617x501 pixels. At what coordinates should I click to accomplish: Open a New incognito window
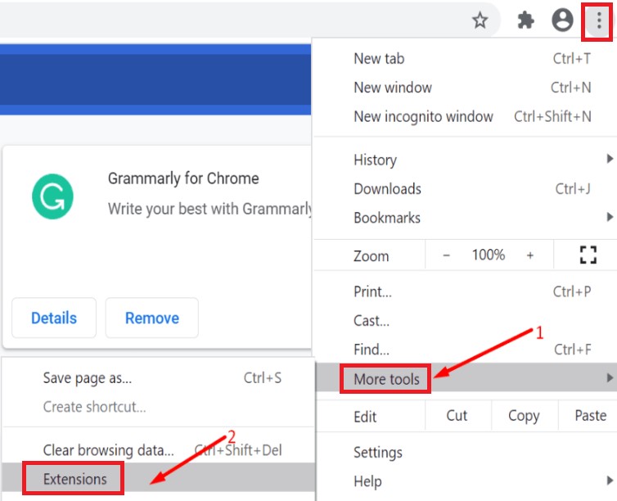(x=465, y=116)
